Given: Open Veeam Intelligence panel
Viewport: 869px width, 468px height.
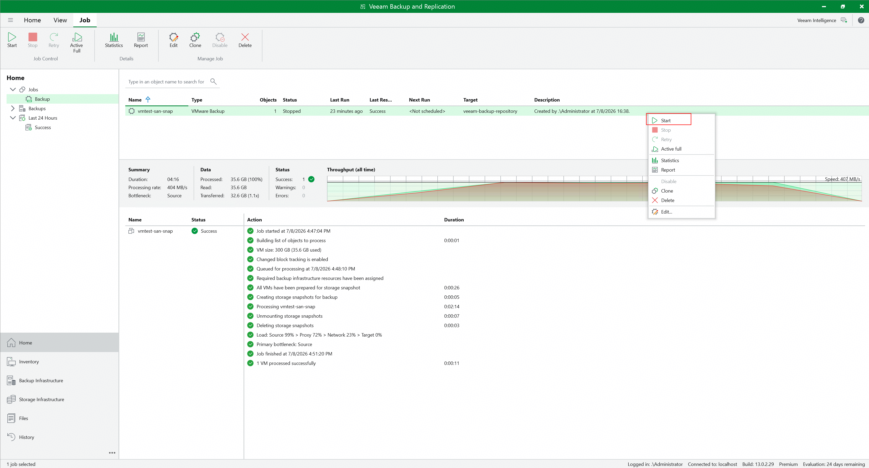Looking at the screenshot, I should 822,20.
